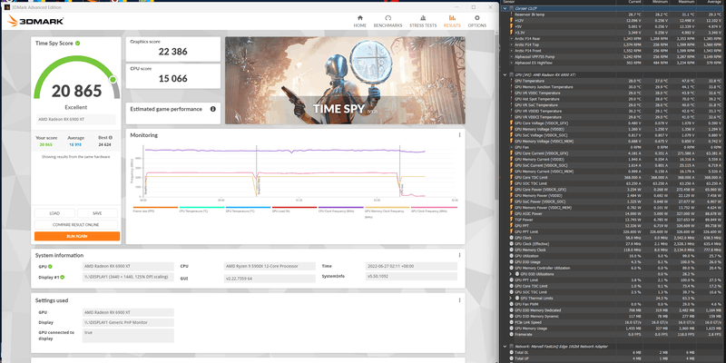Click the green check beside Display #1
This screenshot has height=363, width=726.
[62, 278]
